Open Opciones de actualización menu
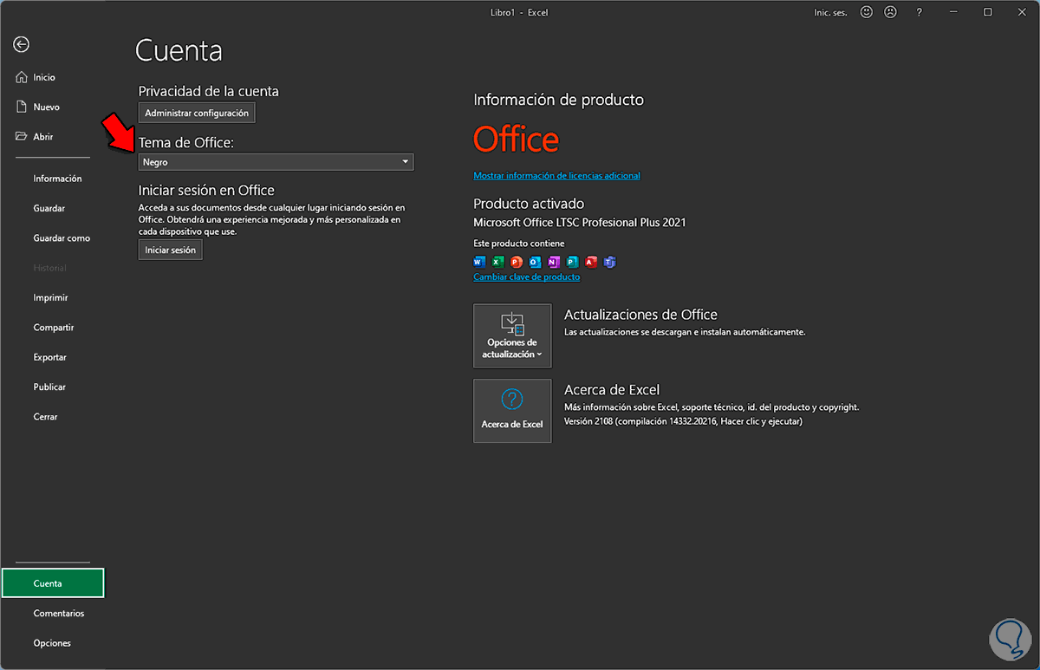The image size is (1040, 670). (x=512, y=335)
